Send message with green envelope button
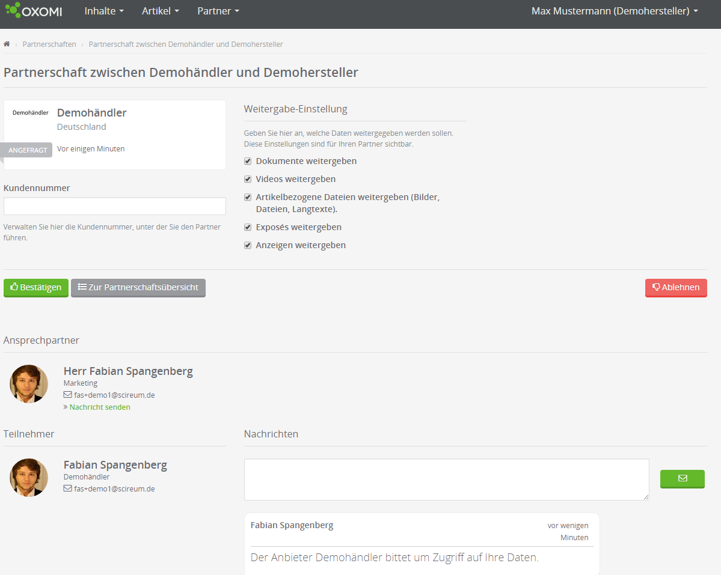The height and width of the screenshot is (575, 721). pos(682,479)
